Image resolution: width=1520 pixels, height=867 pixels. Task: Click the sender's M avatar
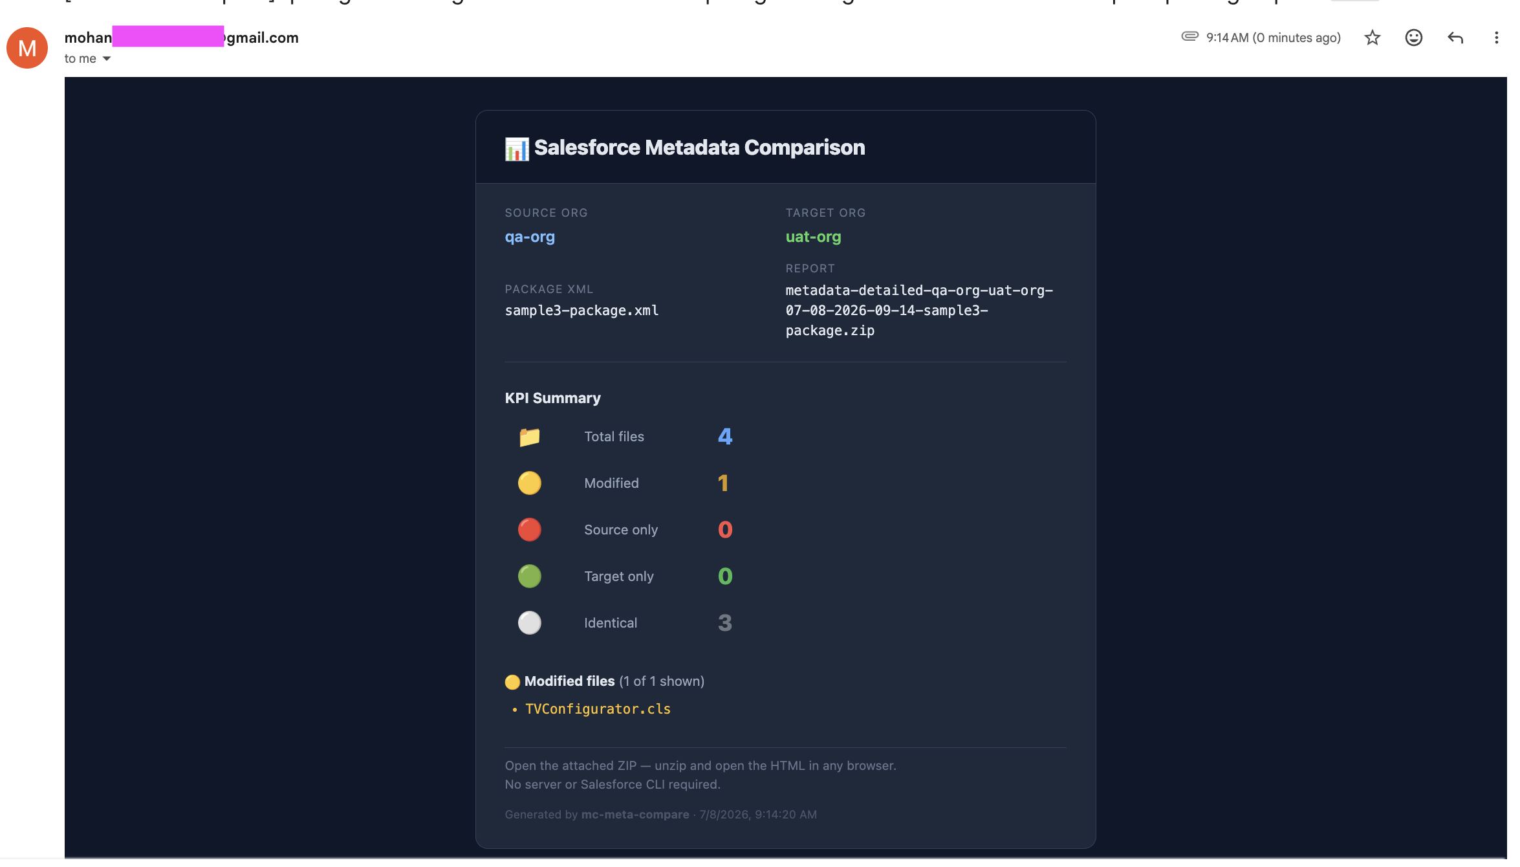(27, 48)
